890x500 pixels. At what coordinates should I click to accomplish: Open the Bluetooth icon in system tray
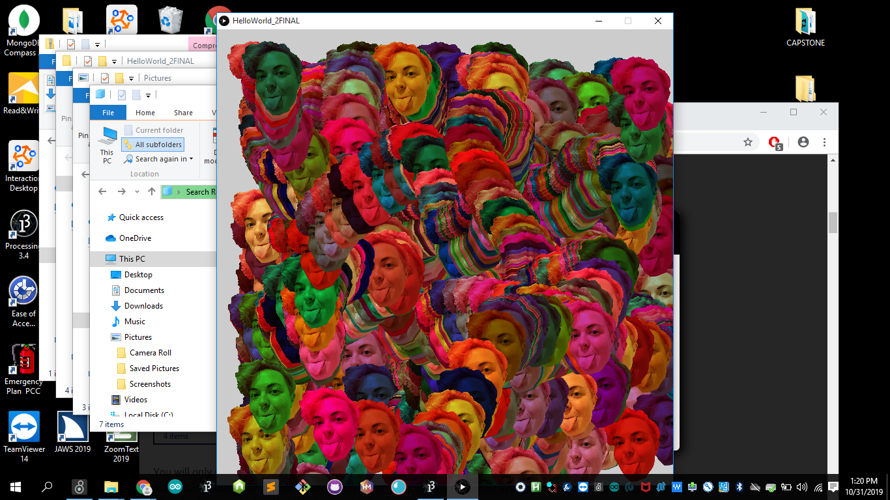pos(739,487)
